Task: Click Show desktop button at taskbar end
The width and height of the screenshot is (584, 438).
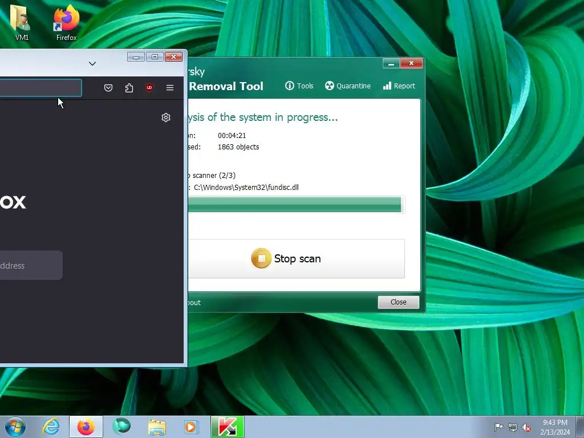Action: pyautogui.click(x=580, y=427)
